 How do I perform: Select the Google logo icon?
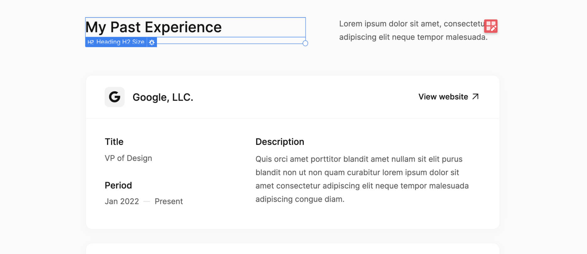point(115,97)
